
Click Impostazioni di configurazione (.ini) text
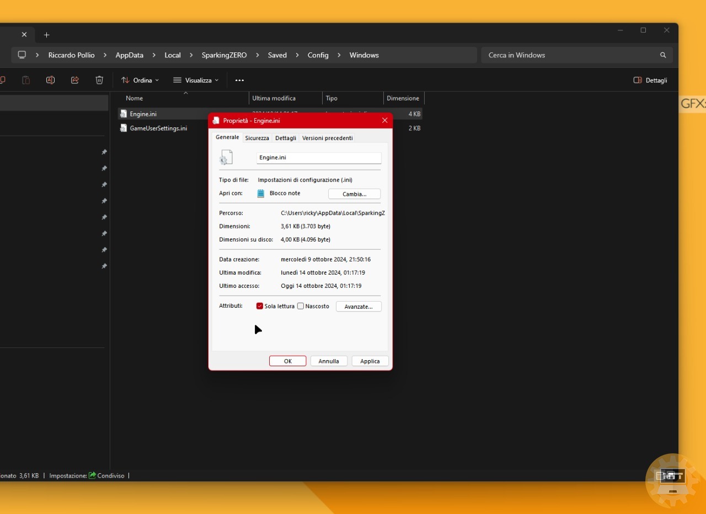[305, 180]
